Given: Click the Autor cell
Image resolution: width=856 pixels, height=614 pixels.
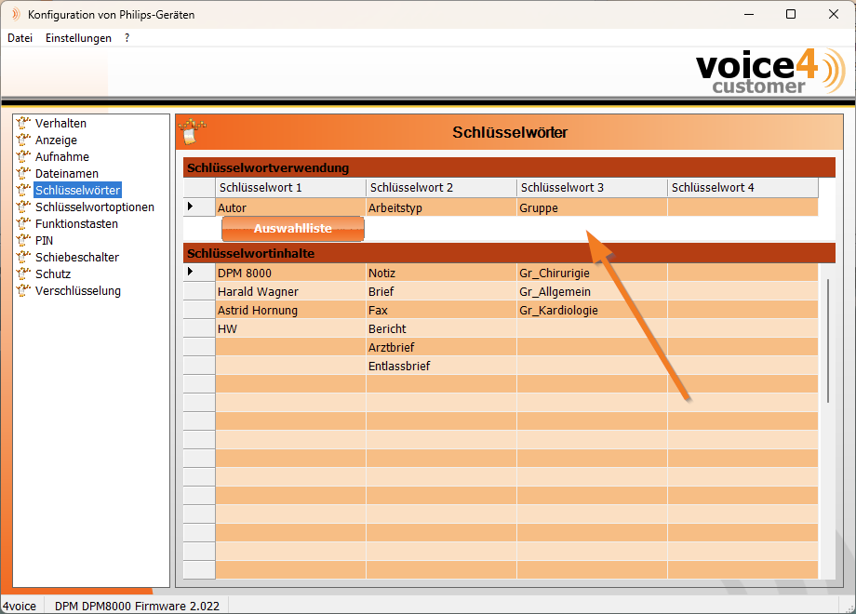Looking at the screenshot, I should 290,207.
